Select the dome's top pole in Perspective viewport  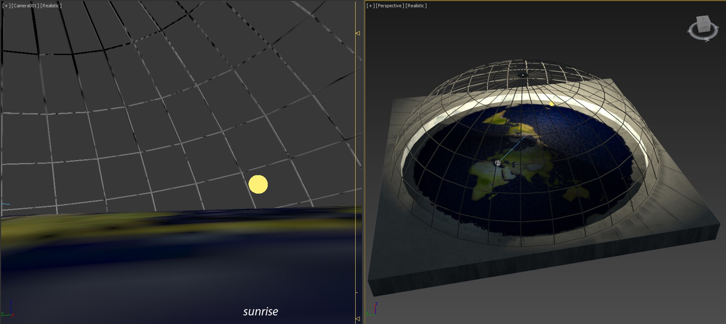523,75
